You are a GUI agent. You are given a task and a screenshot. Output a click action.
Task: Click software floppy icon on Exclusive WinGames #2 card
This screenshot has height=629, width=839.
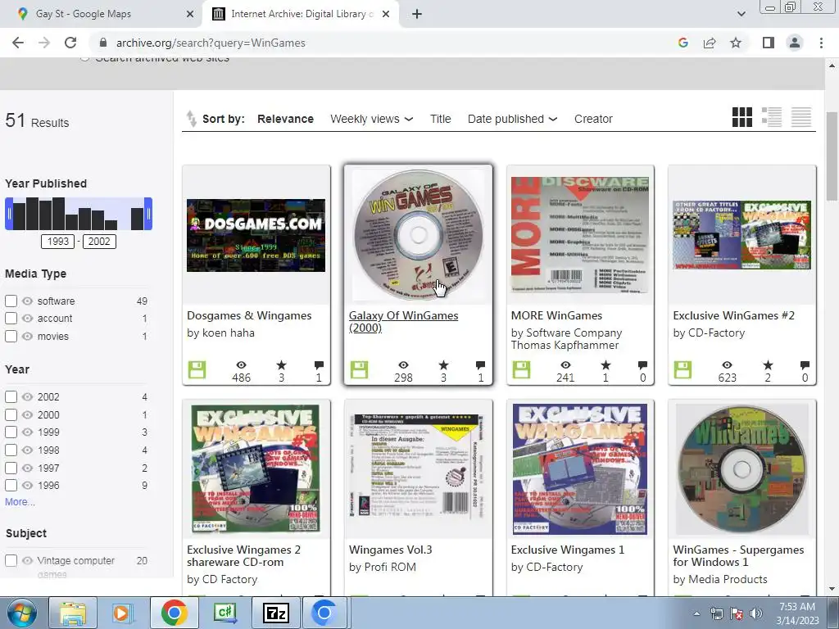[683, 369]
